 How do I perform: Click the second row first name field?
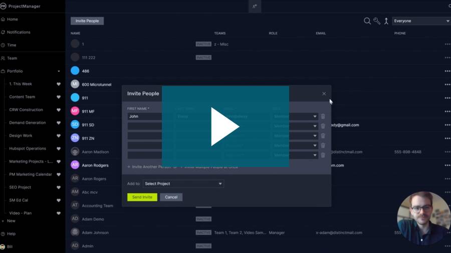click(145, 126)
